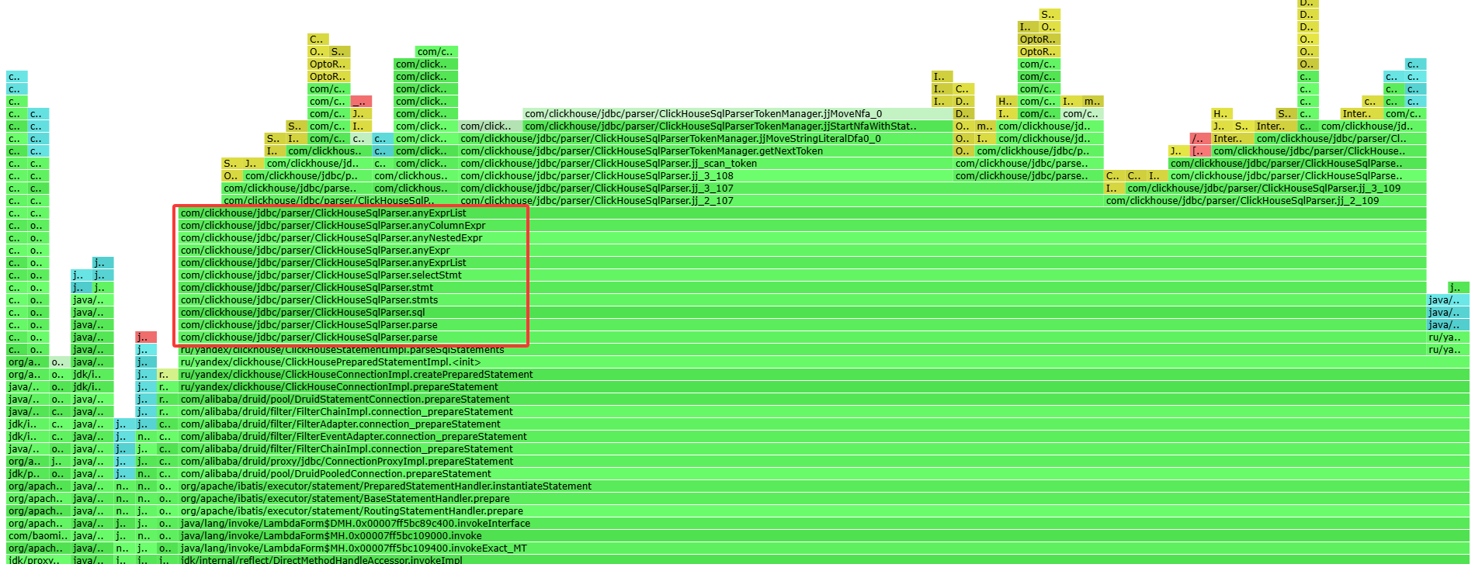The width and height of the screenshot is (1475, 564).
Task: Select the ClickHousePreparedStatementImpl.<init> frame
Action: click(x=330, y=362)
